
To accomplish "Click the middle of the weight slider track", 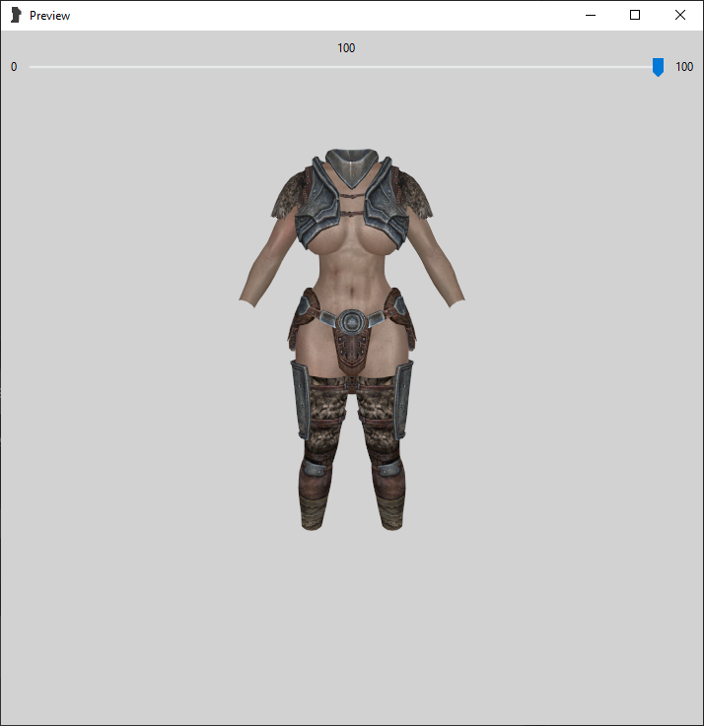I will coord(346,67).
